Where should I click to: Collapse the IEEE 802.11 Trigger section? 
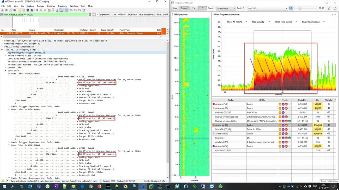(2, 50)
